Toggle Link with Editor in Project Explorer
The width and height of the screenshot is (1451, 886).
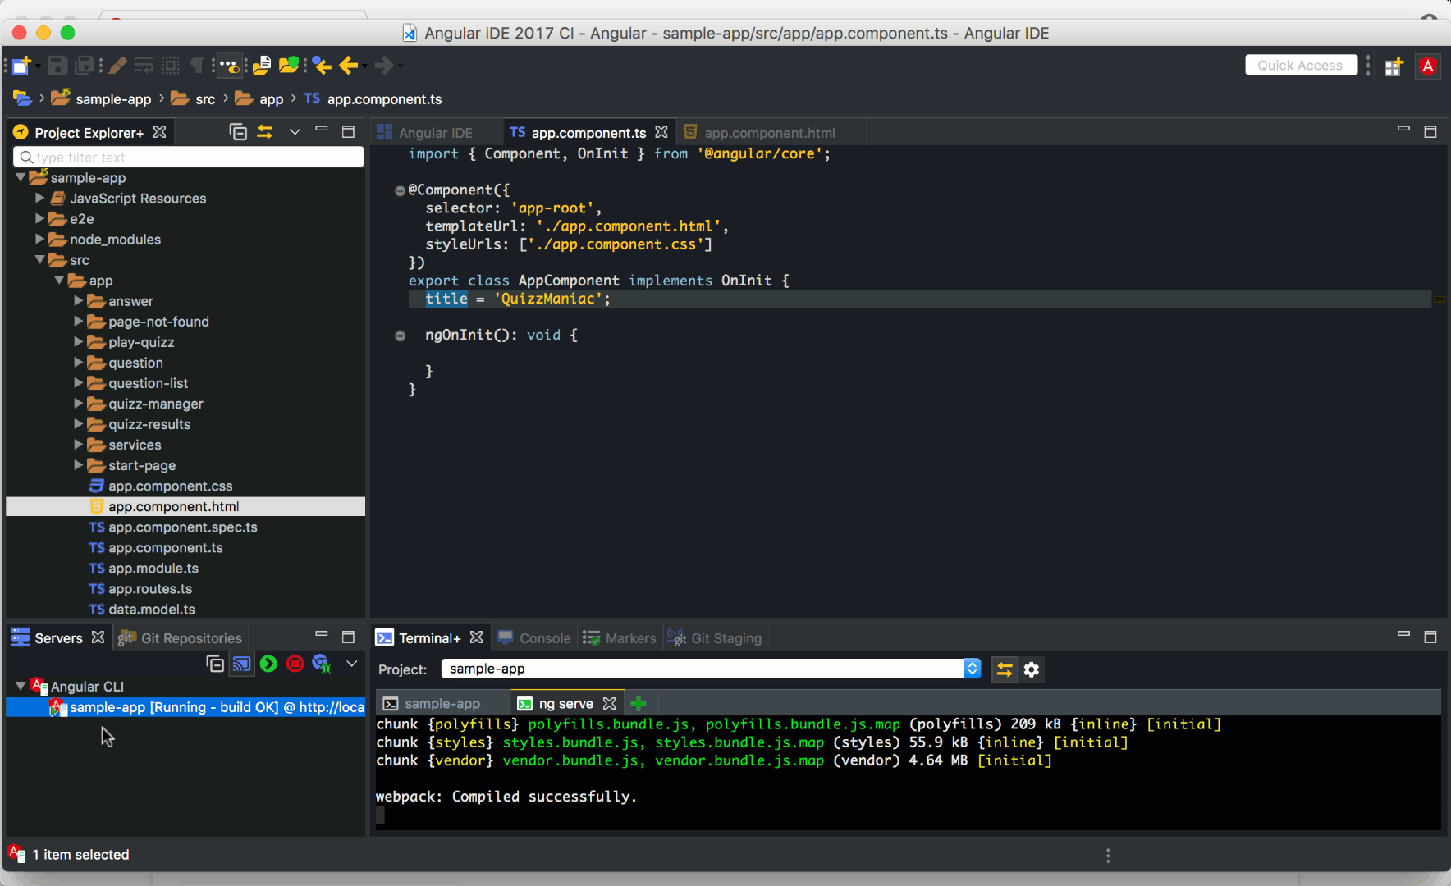[265, 132]
